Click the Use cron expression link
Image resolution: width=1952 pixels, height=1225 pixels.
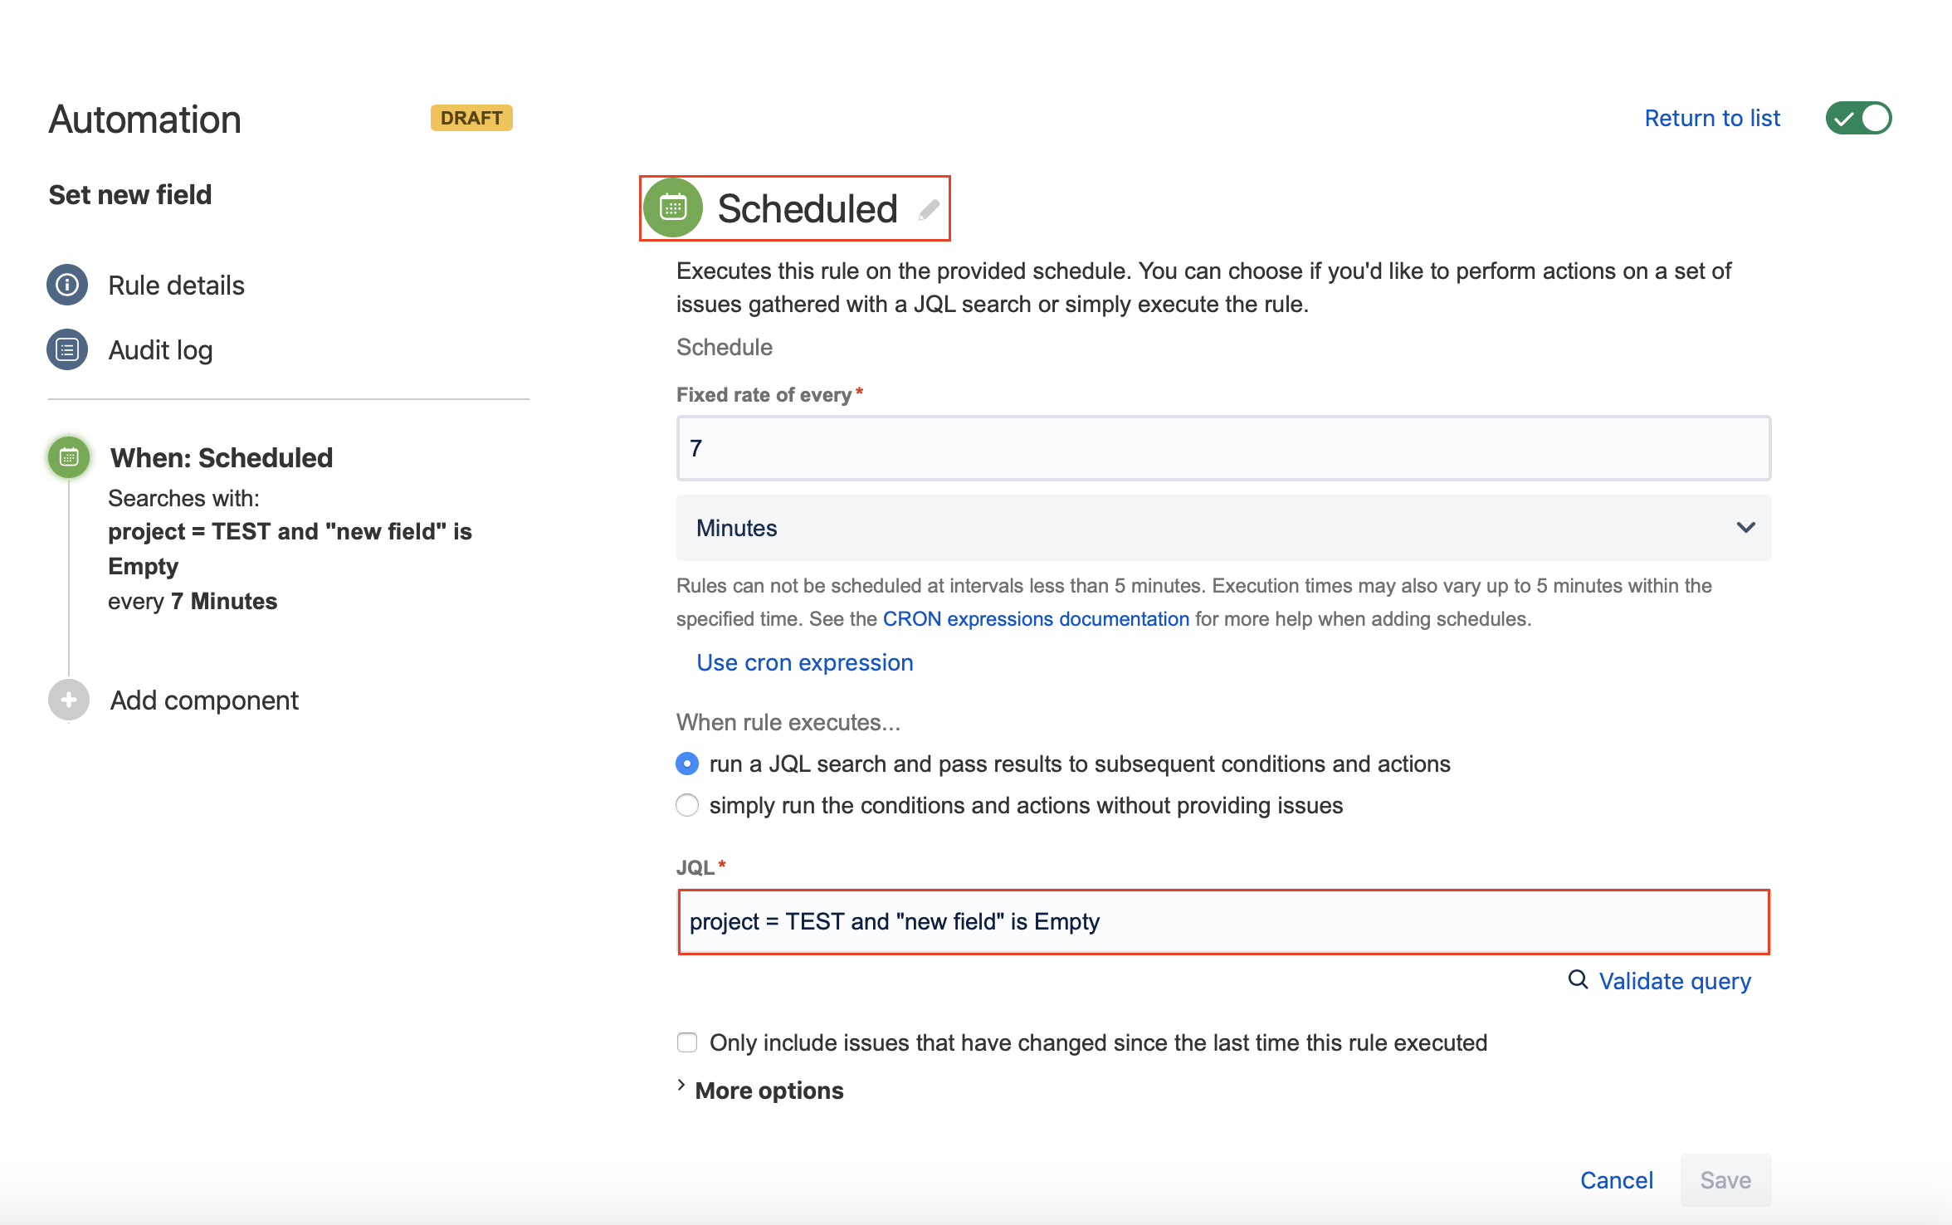803,661
